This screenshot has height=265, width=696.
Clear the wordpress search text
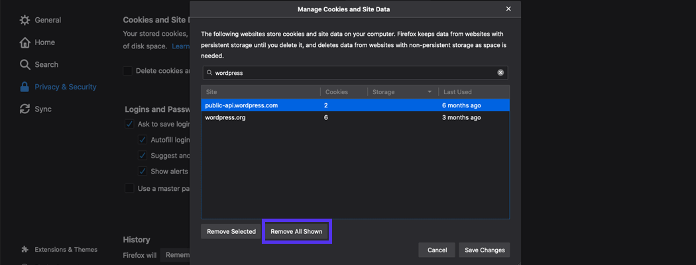click(x=500, y=73)
